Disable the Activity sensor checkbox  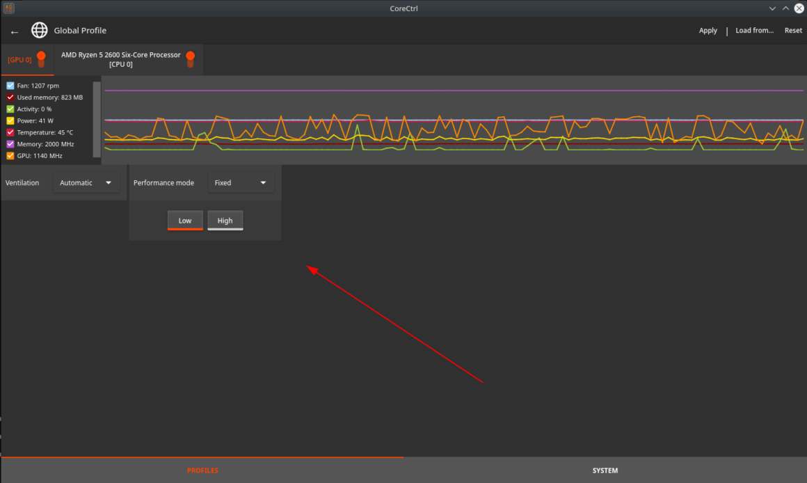[10, 109]
